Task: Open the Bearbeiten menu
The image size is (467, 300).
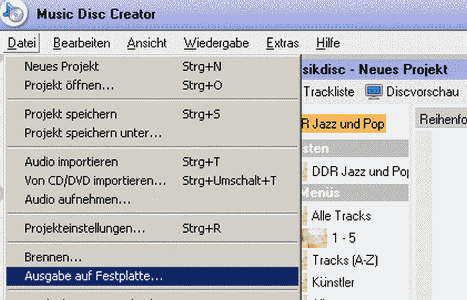Action: pyautogui.click(x=81, y=43)
